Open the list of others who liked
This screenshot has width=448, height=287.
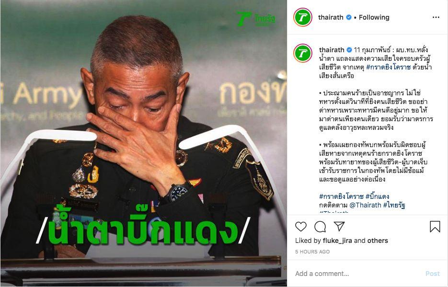[378, 241]
